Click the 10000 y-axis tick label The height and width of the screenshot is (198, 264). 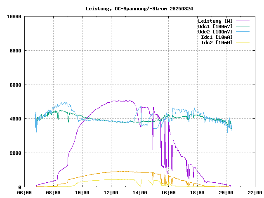click(14, 16)
